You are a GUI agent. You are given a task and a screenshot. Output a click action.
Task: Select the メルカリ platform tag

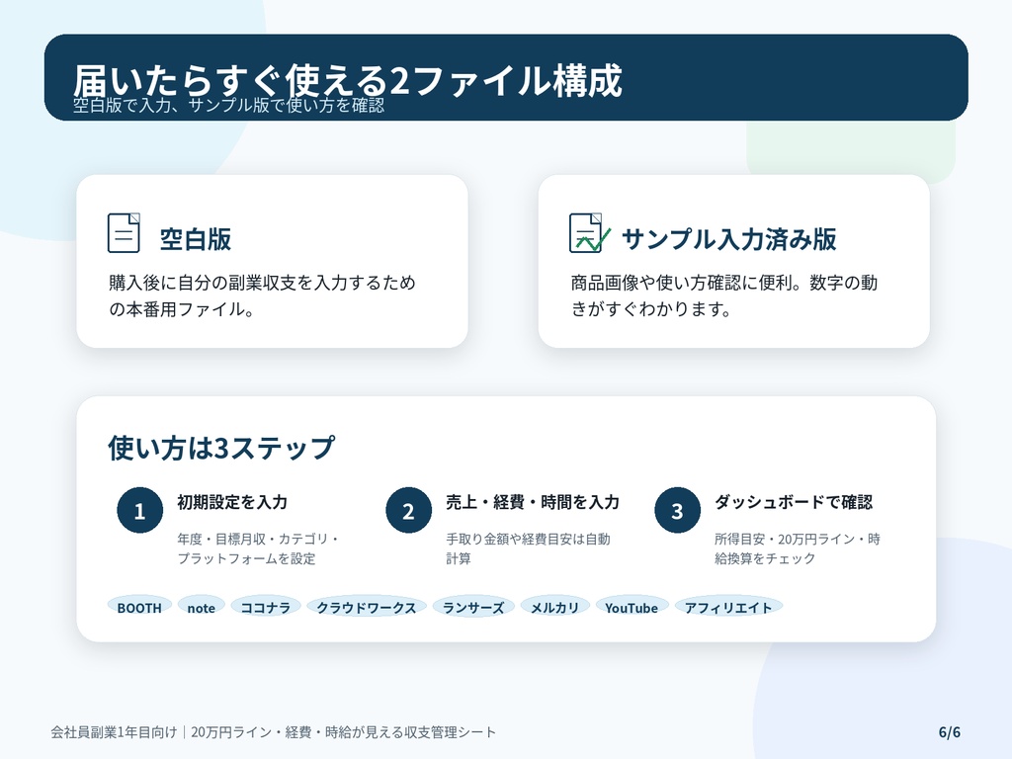[x=554, y=608]
